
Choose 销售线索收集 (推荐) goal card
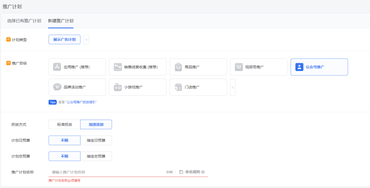click(138, 67)
